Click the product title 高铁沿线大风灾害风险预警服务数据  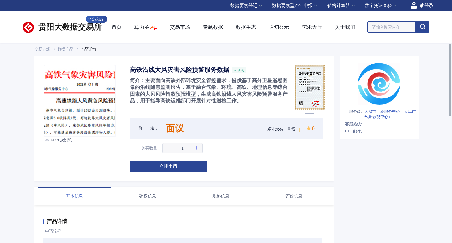click(x=179, y=70)
